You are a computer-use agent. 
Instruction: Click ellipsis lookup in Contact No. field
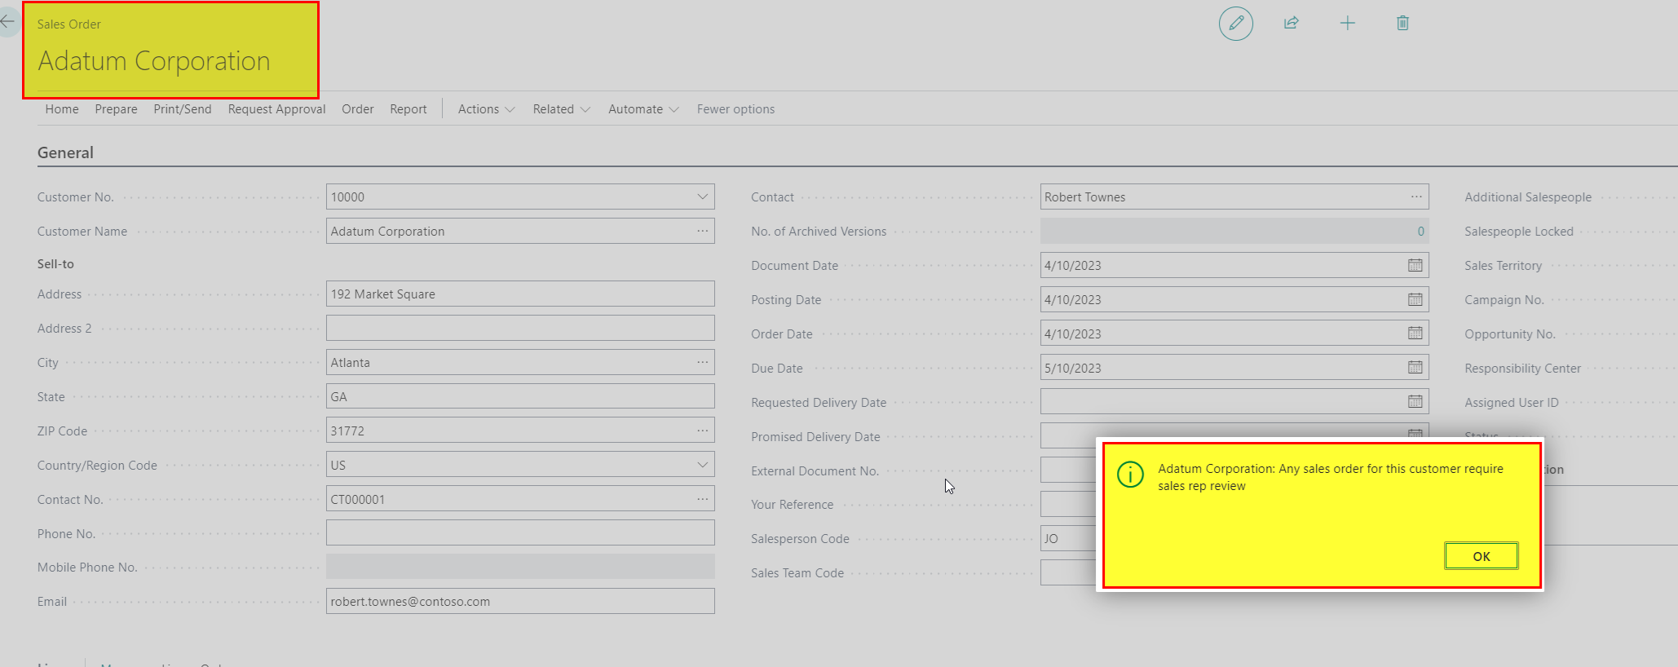(x=703, y=499)
